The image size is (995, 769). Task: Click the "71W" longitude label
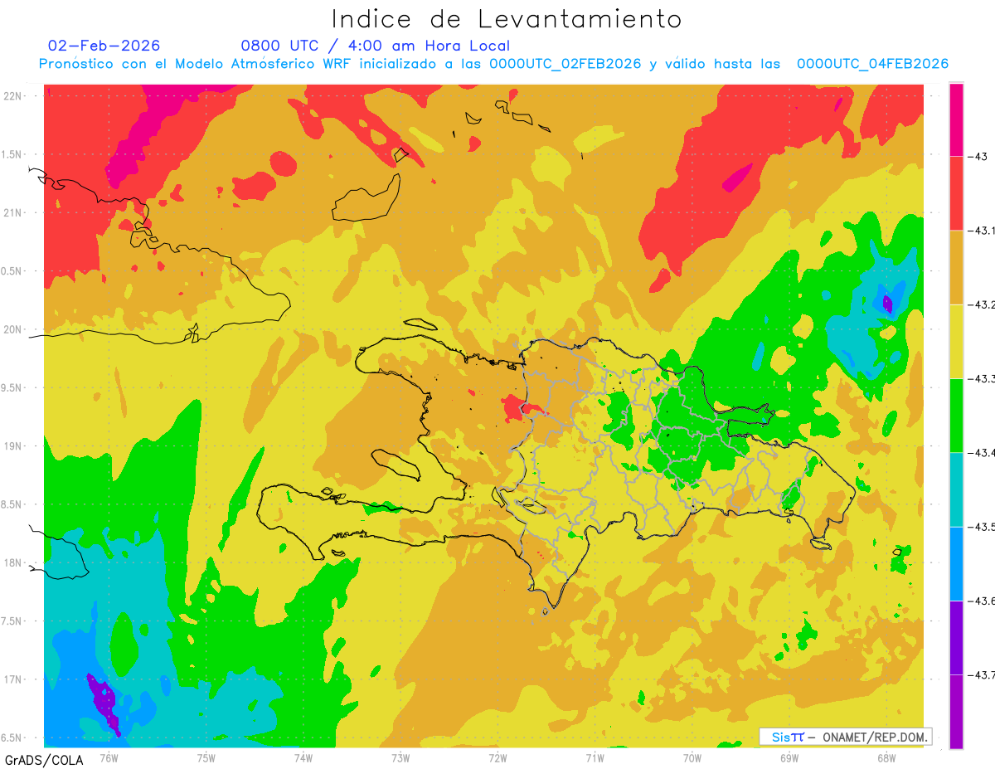[x=595, y=757]
